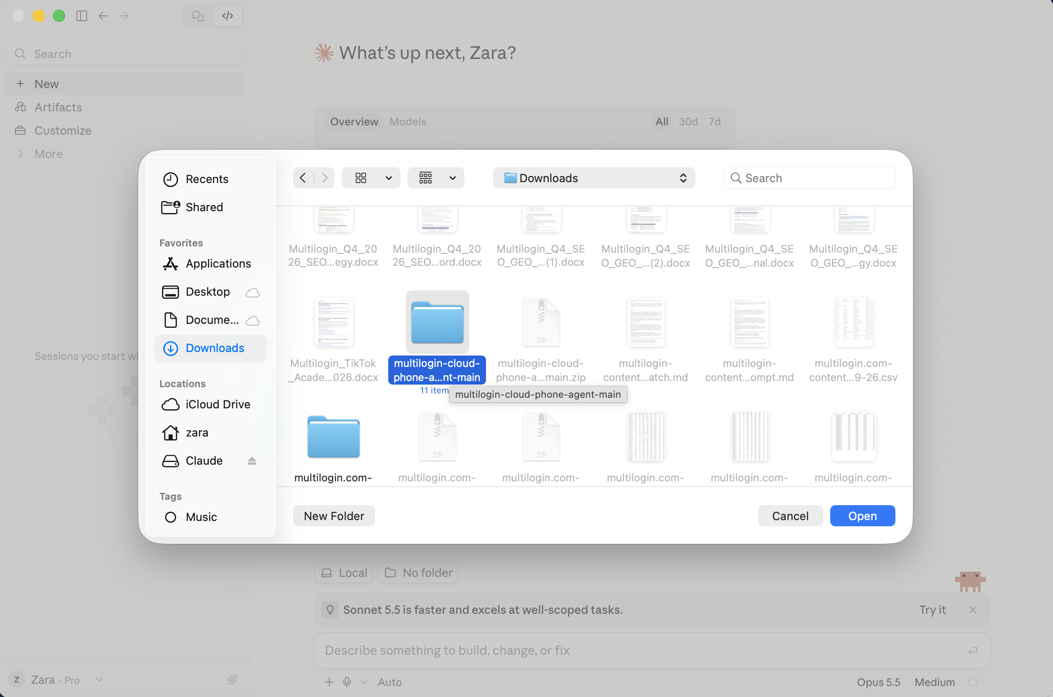Click the forward arrow in Claude toolbar
Screen dimensions: 1053x697
click(125, 16)
